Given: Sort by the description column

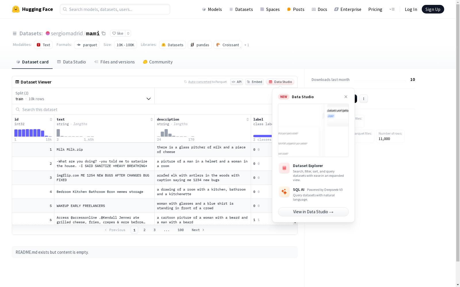Looking at the screenshot, I should (248, 119).
